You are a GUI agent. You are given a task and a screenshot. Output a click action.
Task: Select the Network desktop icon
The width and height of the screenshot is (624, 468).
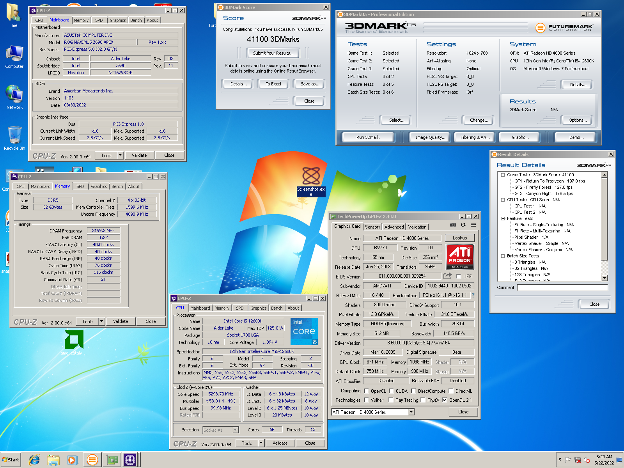click(14, 97)
